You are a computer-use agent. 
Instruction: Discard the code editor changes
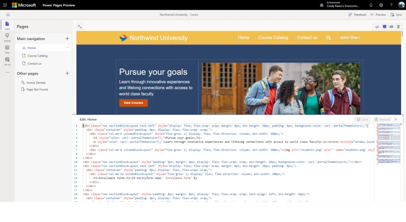tap(382, 120)
